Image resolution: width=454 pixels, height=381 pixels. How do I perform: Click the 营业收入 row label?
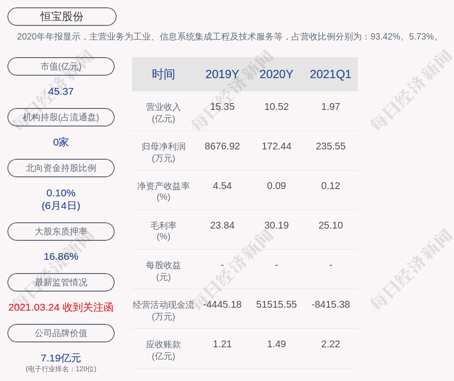point(163,112)
